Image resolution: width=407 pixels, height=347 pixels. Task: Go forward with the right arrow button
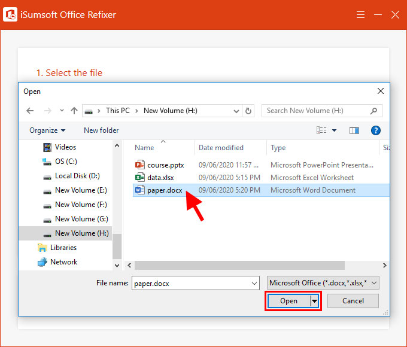48,111
